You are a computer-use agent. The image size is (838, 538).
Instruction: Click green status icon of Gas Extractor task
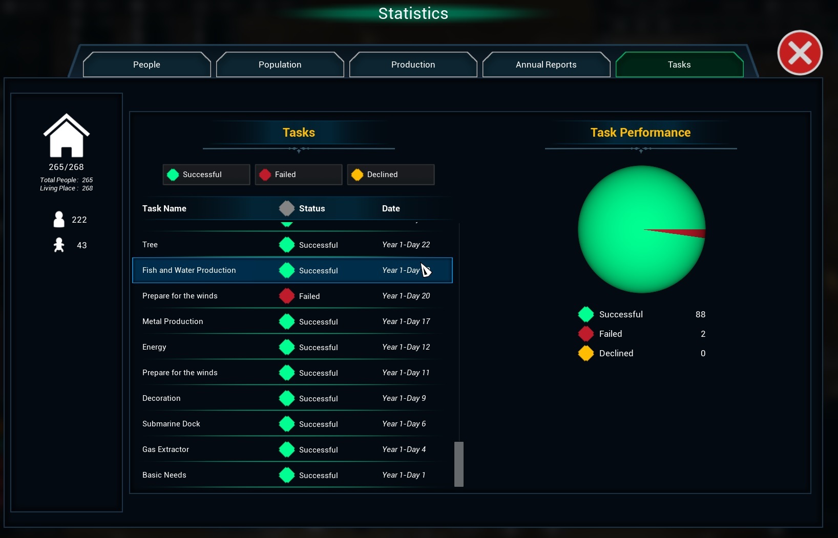pyautogui.click(x=287, y=449)
